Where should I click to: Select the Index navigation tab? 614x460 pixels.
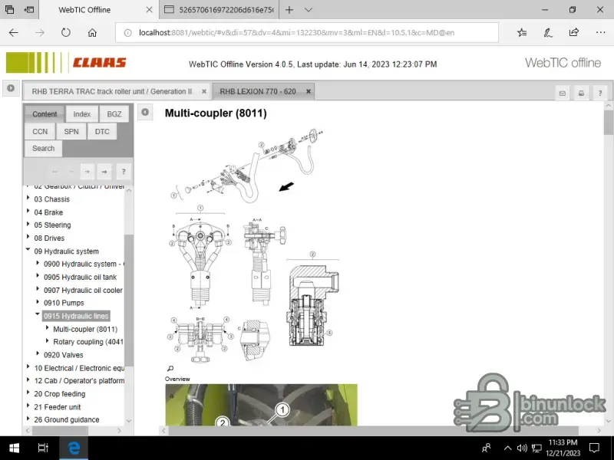click(82, 114)
